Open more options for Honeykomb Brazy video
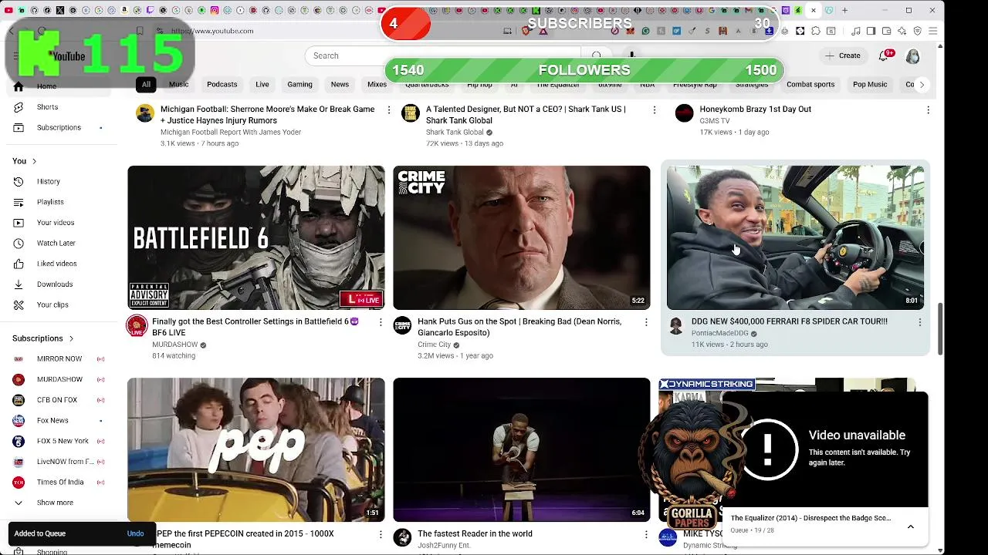The image size is (988, 555). click(x=928, y=110)
